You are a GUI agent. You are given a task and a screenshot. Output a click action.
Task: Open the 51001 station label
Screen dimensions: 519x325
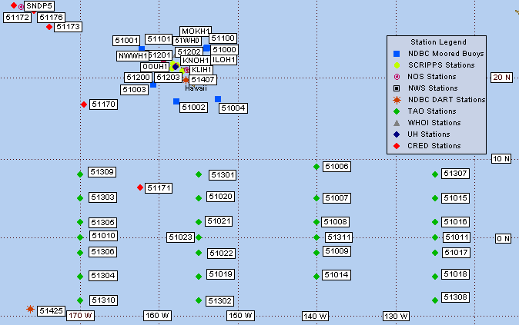click(126, 41)
